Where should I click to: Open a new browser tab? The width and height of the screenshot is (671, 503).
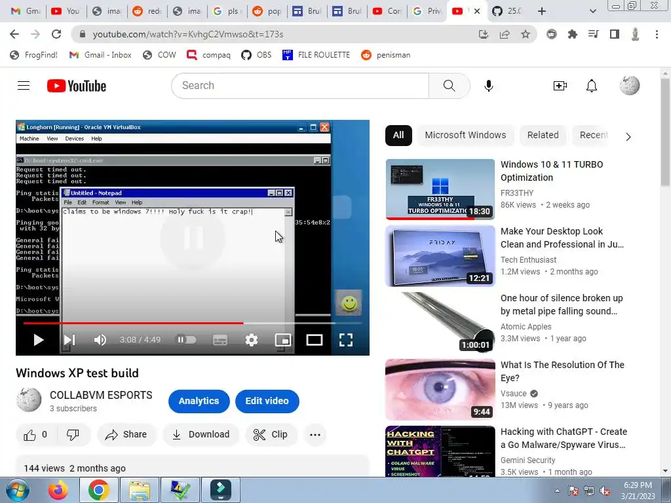(542, 11)
